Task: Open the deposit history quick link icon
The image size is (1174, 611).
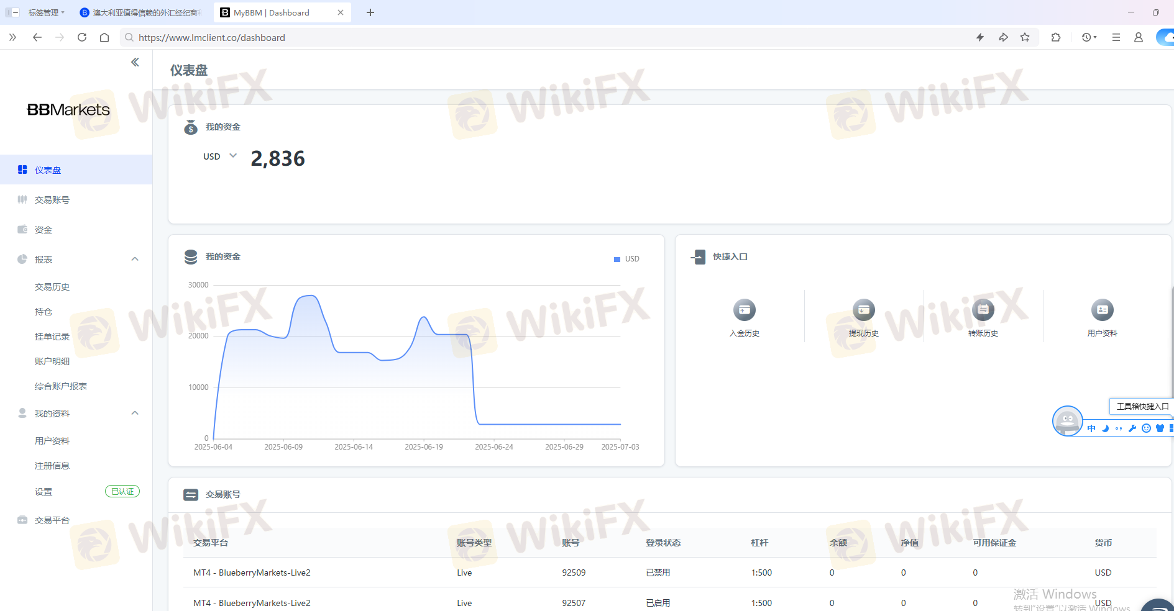Action: pos(744,310)
